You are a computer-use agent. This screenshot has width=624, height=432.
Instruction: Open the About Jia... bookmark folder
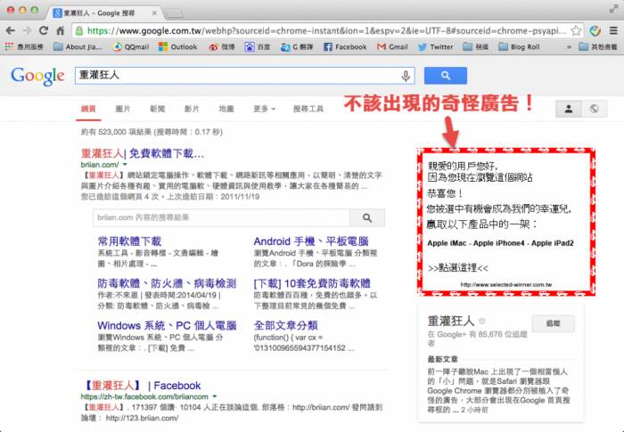coord(78,47)
